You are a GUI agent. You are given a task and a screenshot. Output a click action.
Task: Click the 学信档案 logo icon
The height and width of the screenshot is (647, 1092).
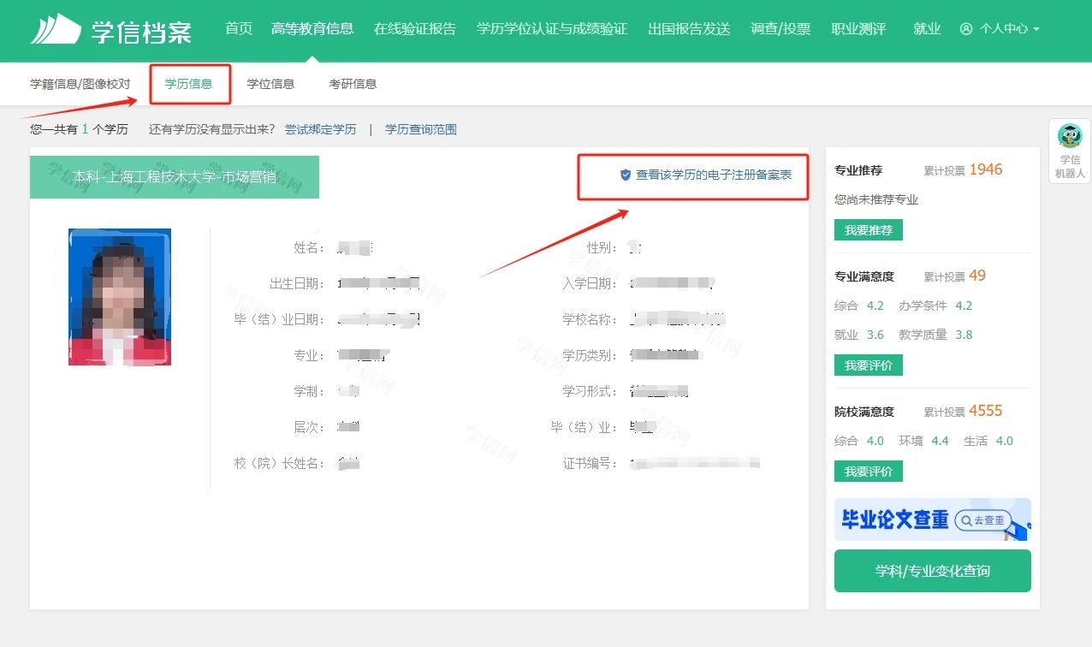[x=56, y=29]
